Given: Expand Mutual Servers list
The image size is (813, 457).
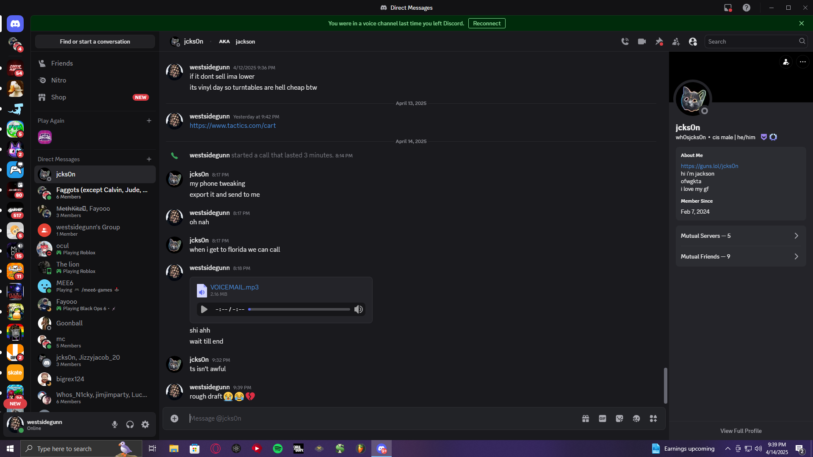Looking at the screenshot, I should point(740,236).
